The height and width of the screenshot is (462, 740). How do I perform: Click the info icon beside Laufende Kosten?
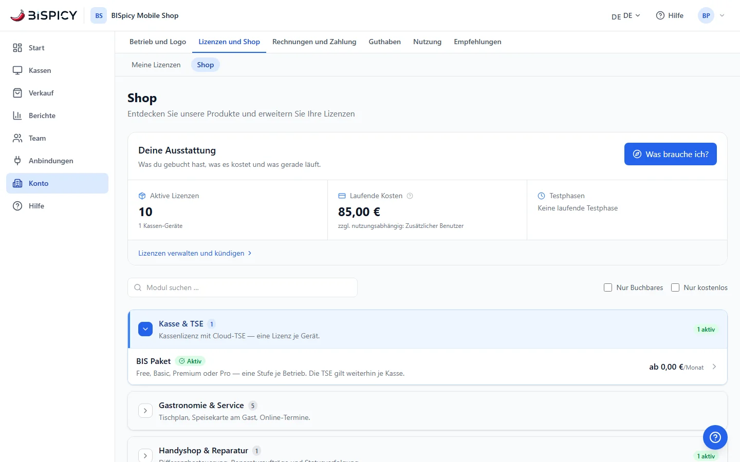[x=410, y=196]
